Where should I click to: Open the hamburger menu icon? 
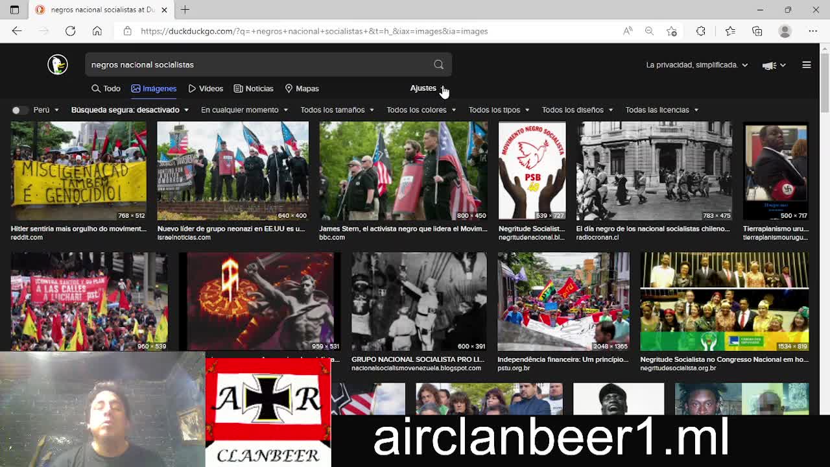point(807,65)
